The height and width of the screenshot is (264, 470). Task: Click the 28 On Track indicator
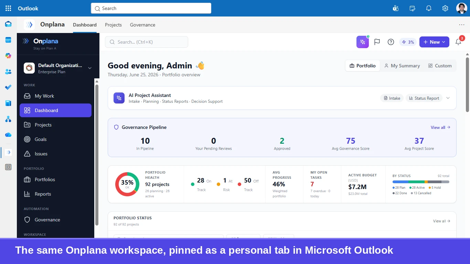pos(201,185)
